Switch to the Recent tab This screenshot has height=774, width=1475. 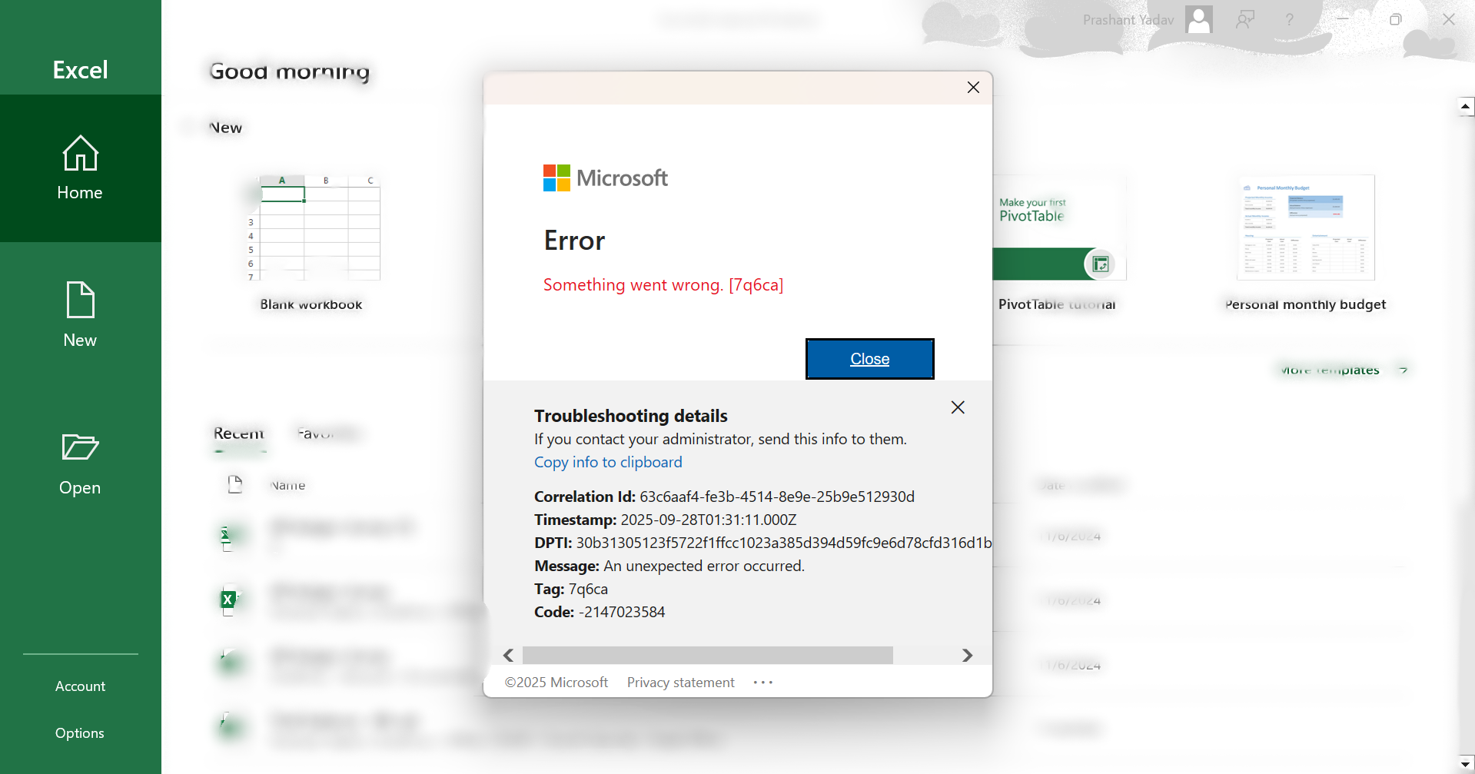[x=239, y=434]
